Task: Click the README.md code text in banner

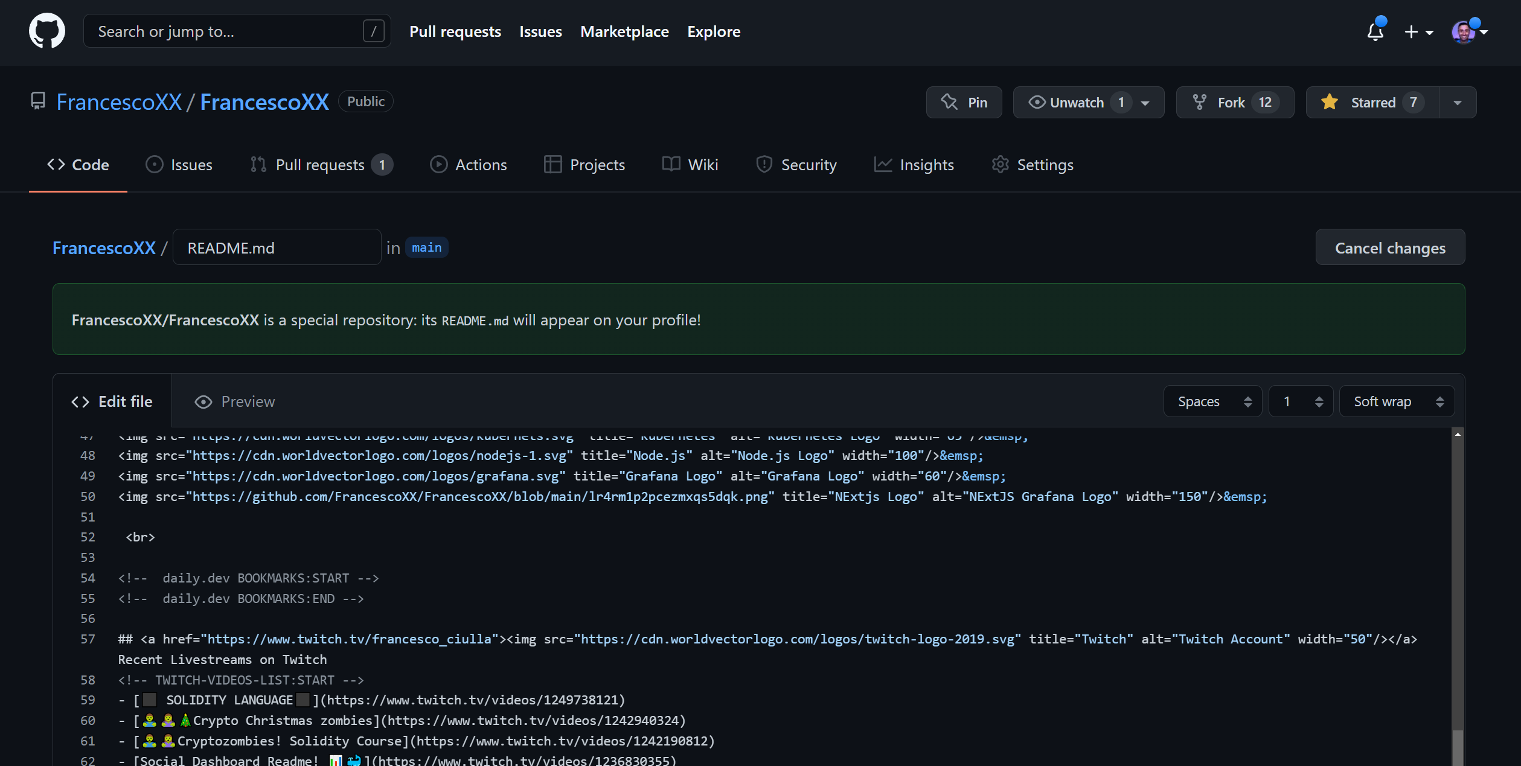Action: tap(475, 321)
